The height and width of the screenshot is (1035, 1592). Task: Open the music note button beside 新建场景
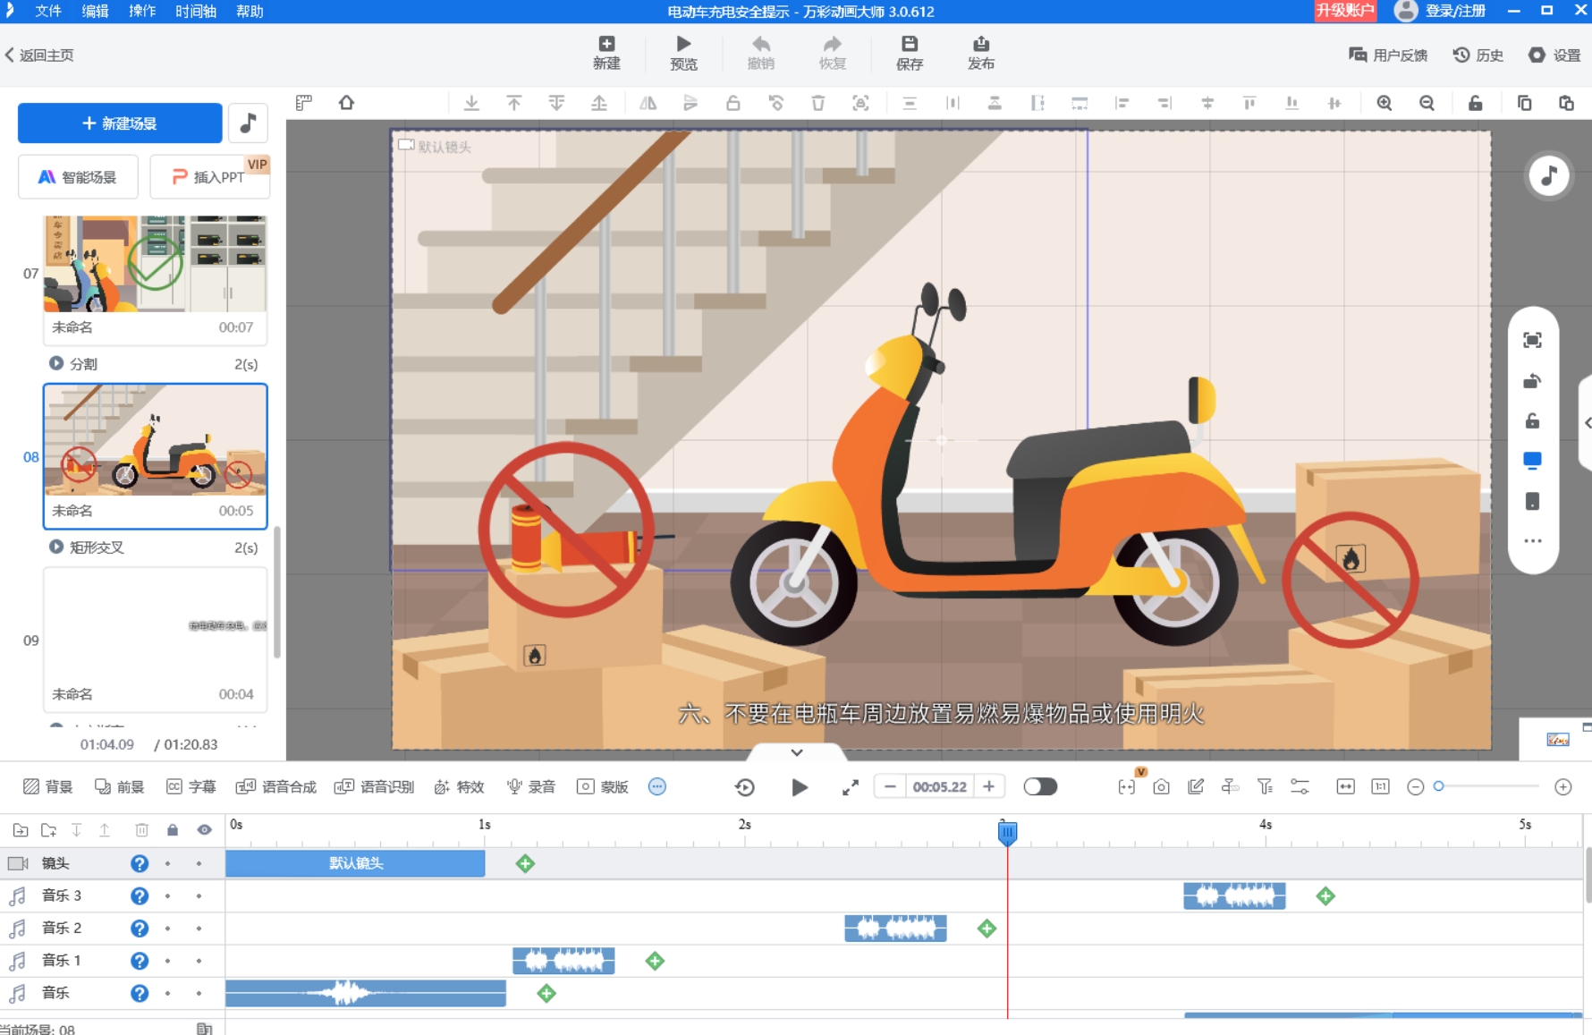point(248,123)
